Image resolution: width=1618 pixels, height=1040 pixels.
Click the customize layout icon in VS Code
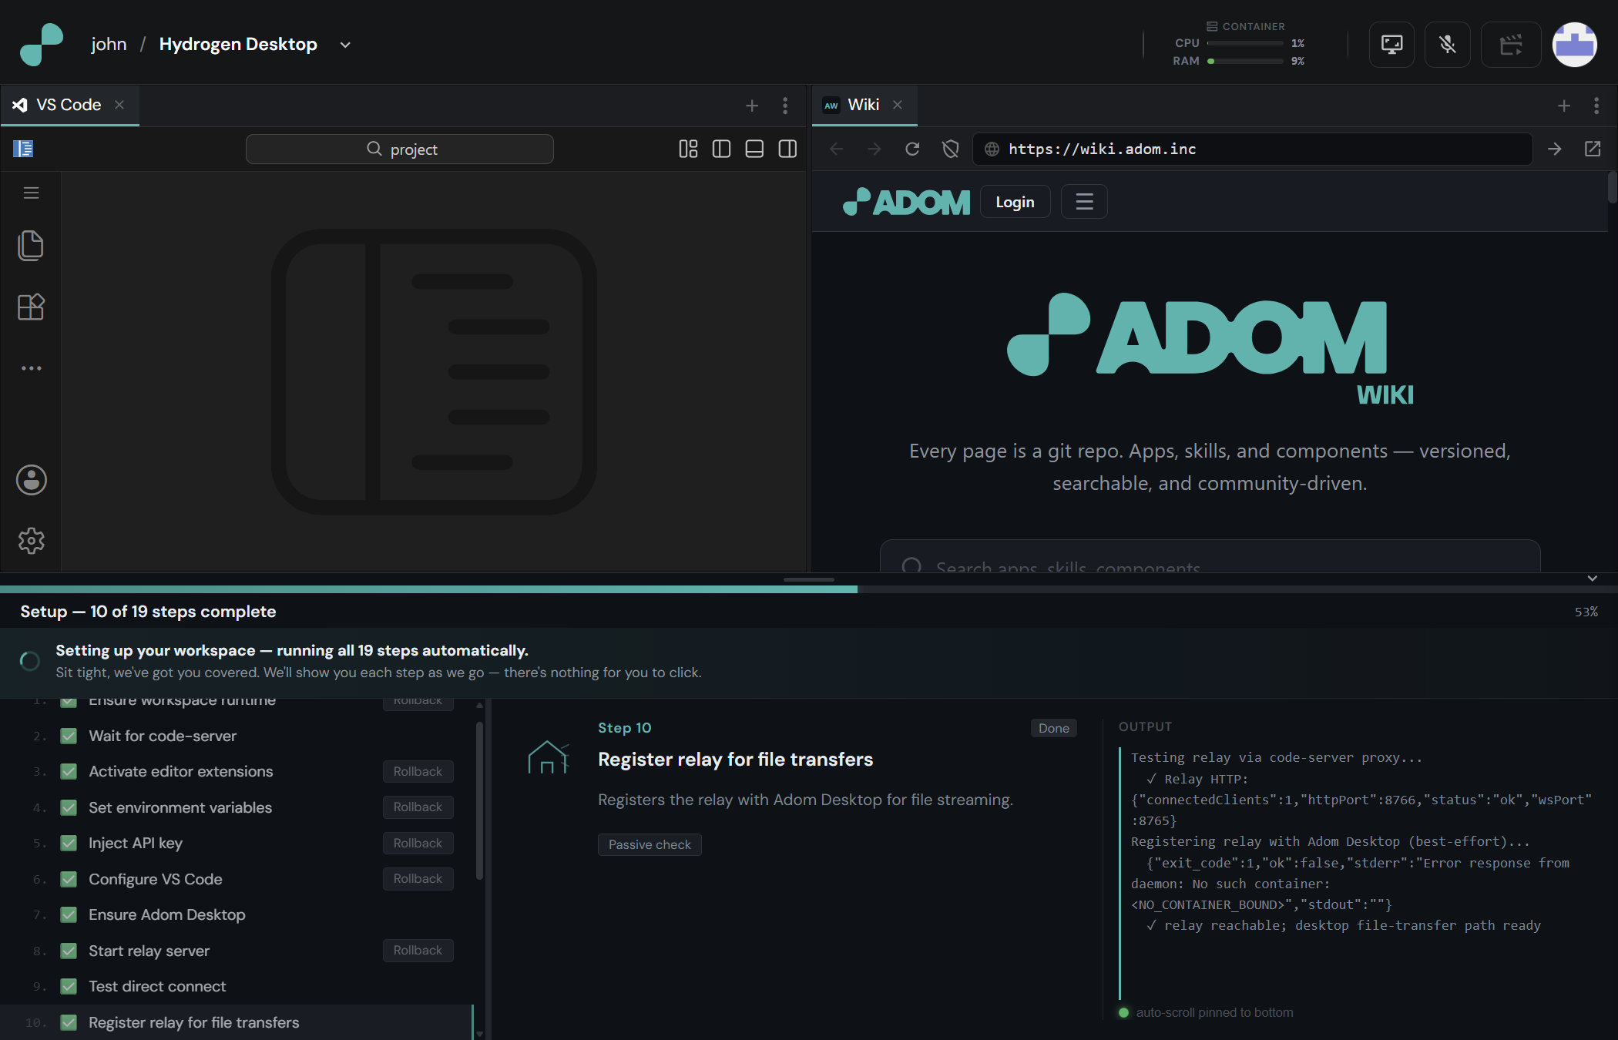pyautogui.click(x=688, y=149)
